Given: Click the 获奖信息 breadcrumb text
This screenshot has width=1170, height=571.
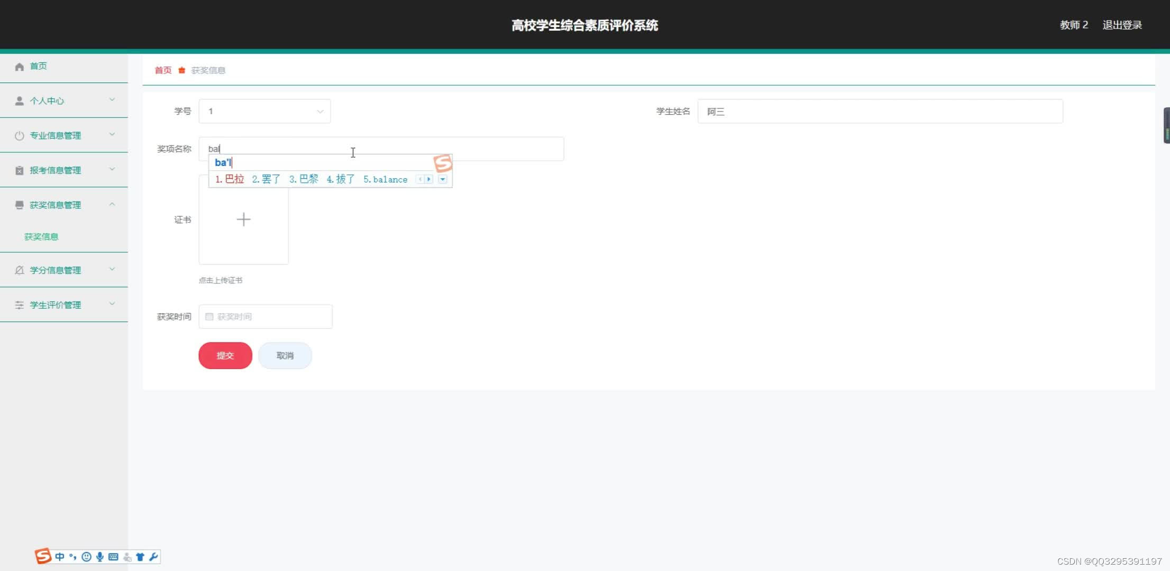Looking at the screenshot, I should click(x=208, y=70).
